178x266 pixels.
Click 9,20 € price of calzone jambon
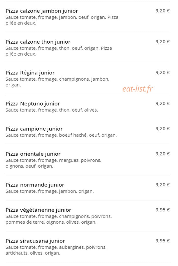click(x=162, y=11)
